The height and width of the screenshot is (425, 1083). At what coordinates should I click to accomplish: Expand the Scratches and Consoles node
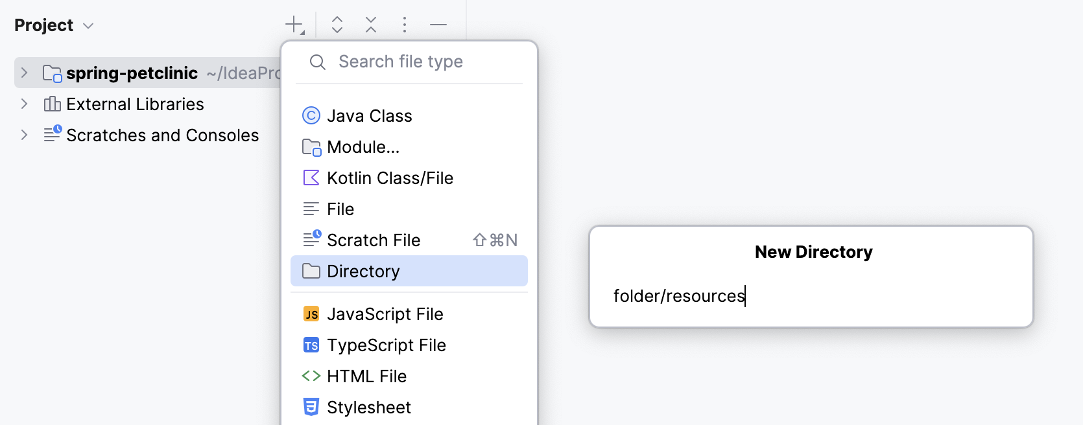click(25, 135)
